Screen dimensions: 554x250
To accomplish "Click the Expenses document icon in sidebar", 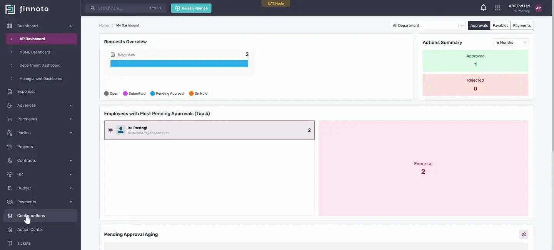I will (10, 92).
